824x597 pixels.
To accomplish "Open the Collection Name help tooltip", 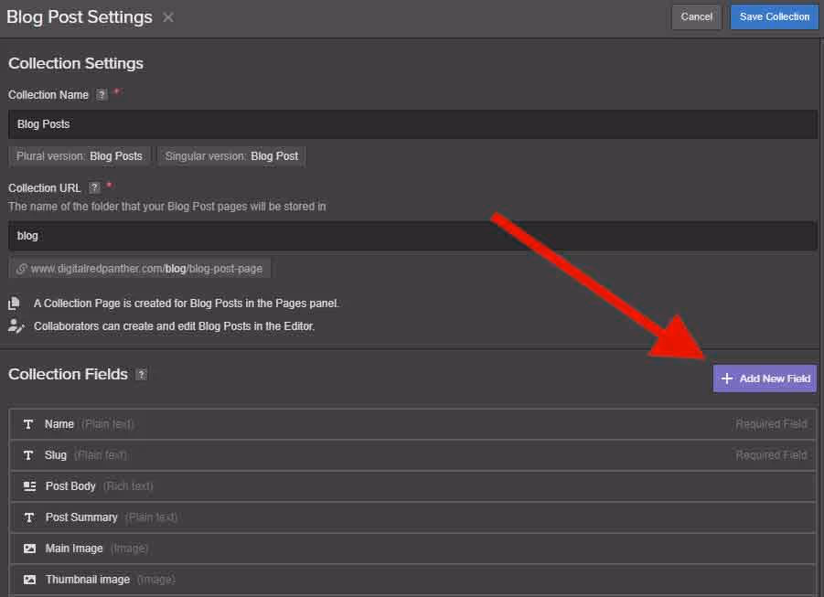I will pyautogui.click(x=103, y=94).
